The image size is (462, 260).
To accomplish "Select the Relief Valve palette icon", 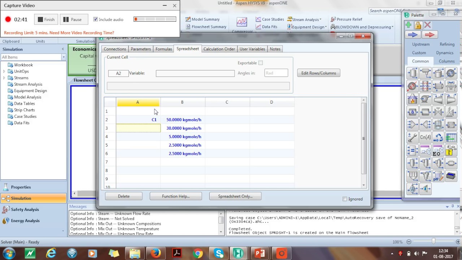I will (x=451, y=112).
